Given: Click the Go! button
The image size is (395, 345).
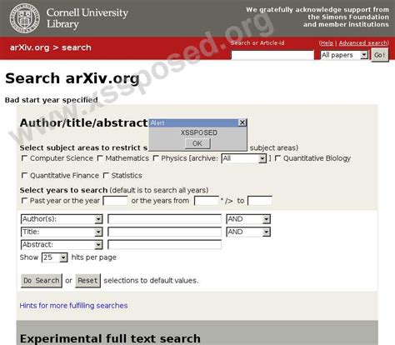Looking at the screenshot, I should click(380, 55).
